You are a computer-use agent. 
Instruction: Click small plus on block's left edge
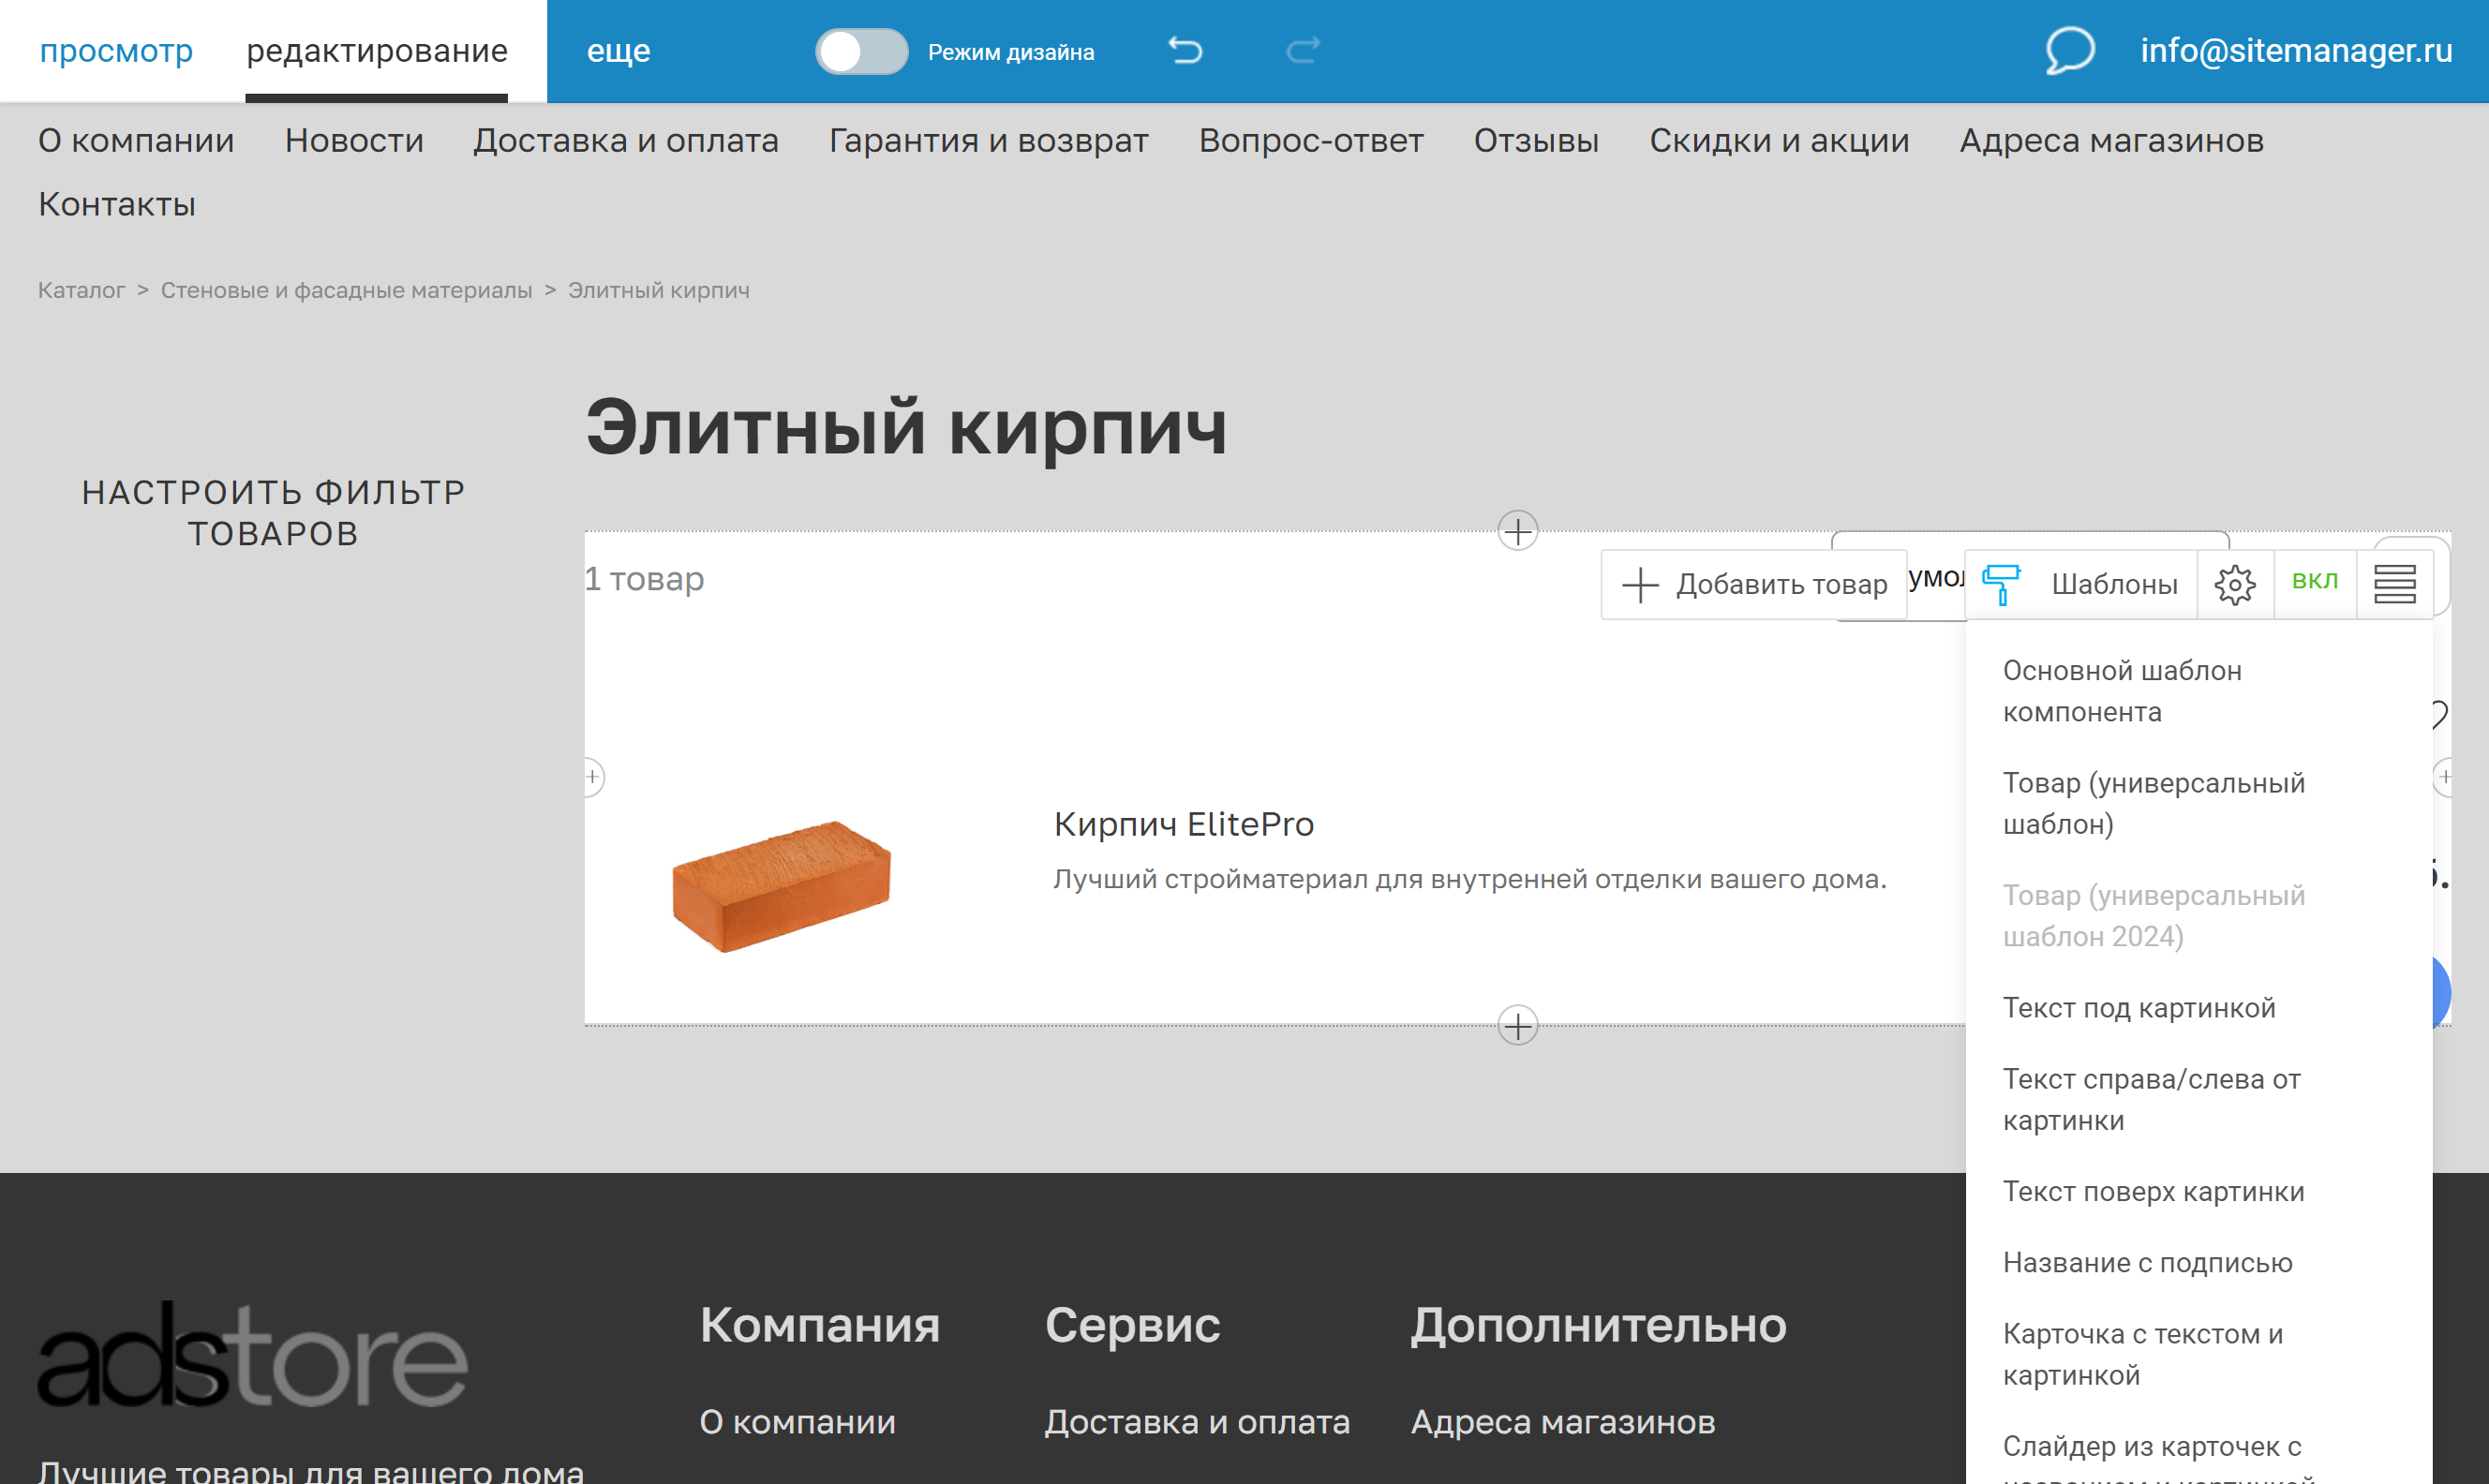point(593,776)
